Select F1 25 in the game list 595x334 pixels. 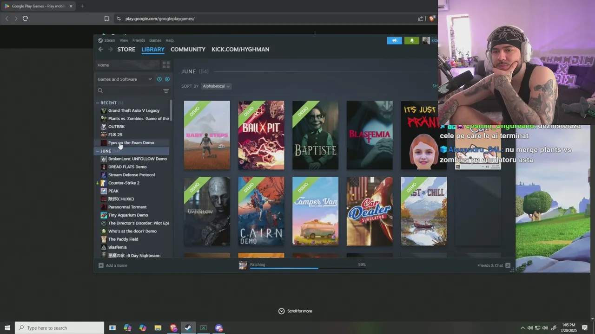point(115,135)
